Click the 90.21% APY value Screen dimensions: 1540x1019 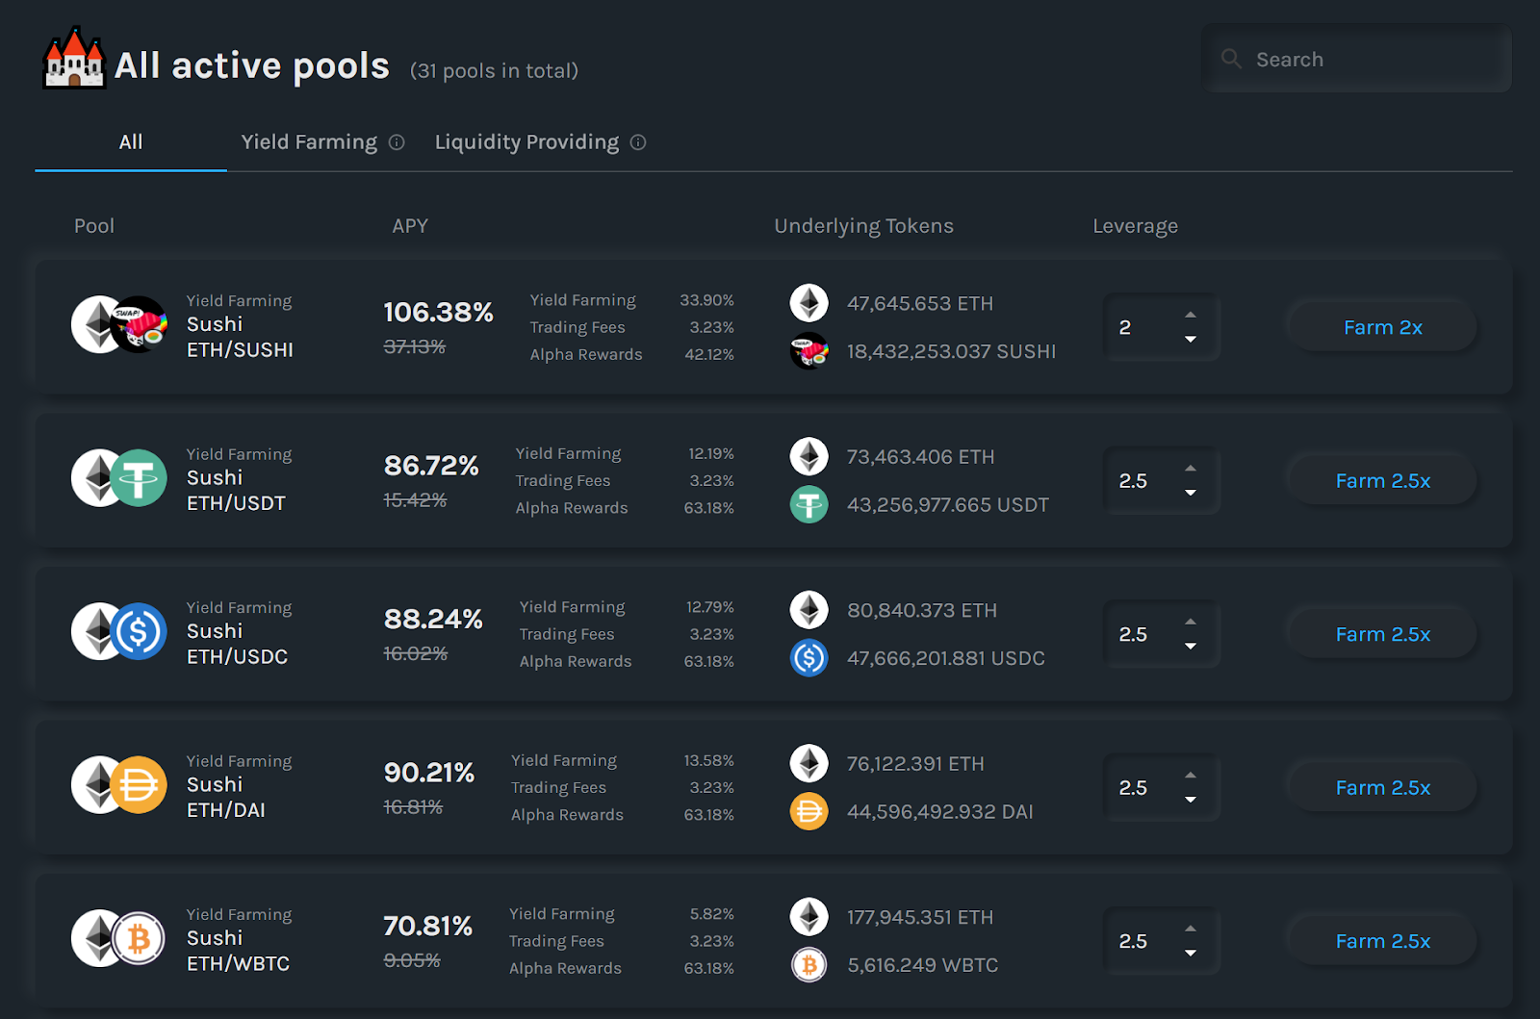point(429,773)
